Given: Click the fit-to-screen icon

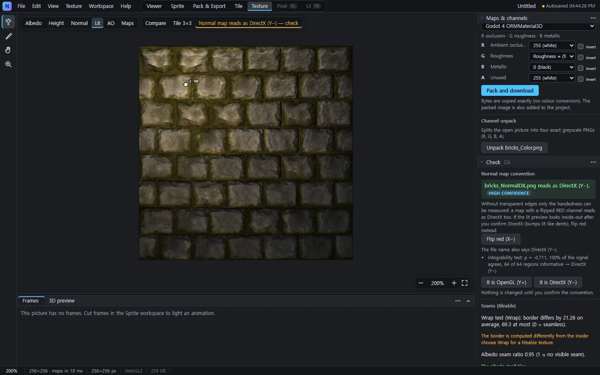Looking at the screenshot, I should point(465,283).
